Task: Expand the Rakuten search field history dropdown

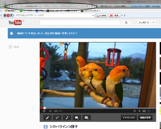Action: coord(93,15)
